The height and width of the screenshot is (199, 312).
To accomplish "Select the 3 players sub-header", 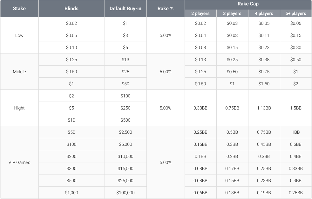I will click(232, 13).
